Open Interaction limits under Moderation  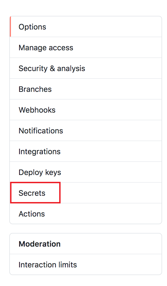click(48, 265)
